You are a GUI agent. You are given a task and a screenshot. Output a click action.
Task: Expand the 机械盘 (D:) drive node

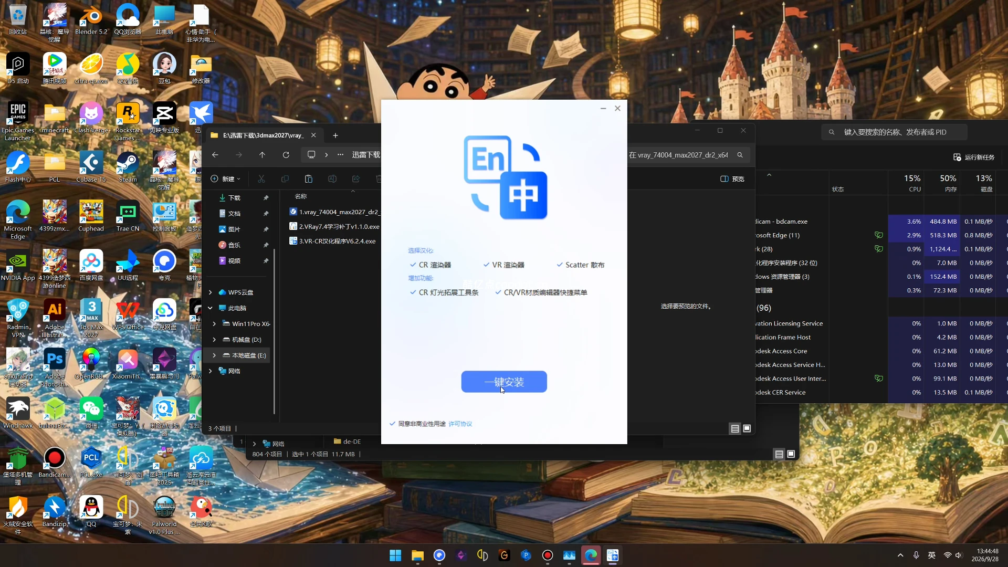pos(214,340)
